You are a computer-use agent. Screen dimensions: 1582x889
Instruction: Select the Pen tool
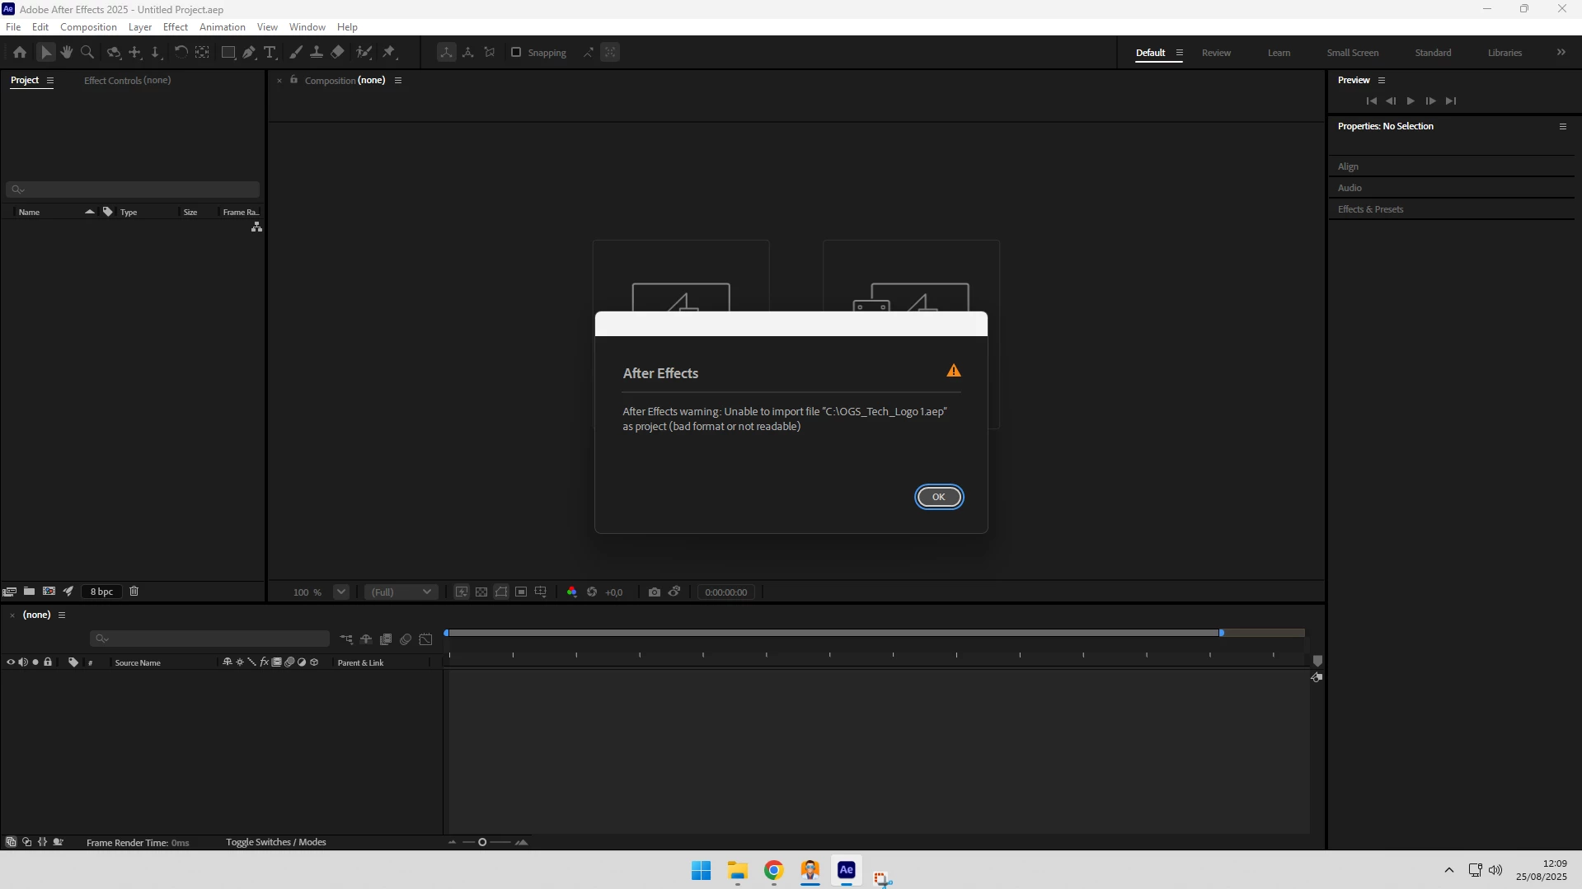(x=249, y=53)
